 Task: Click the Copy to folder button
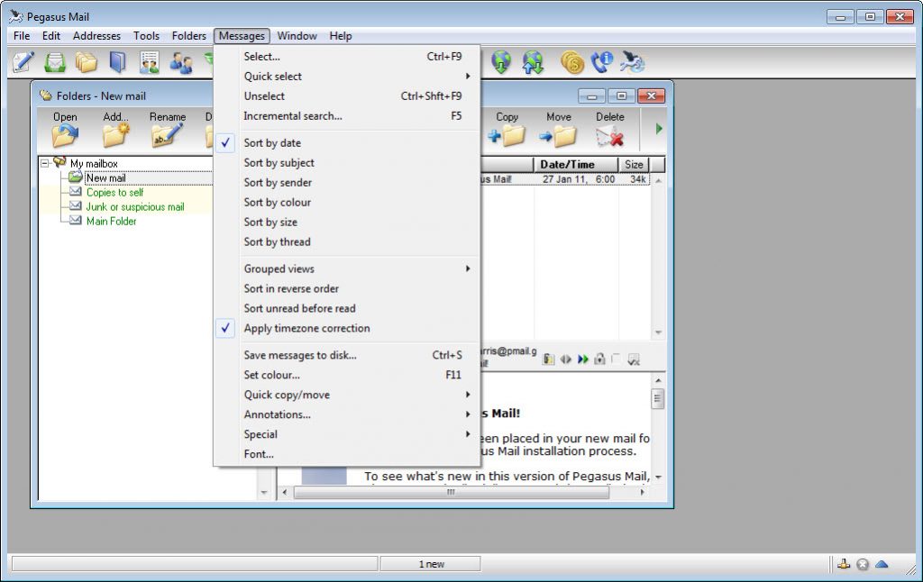pos(507,129)
